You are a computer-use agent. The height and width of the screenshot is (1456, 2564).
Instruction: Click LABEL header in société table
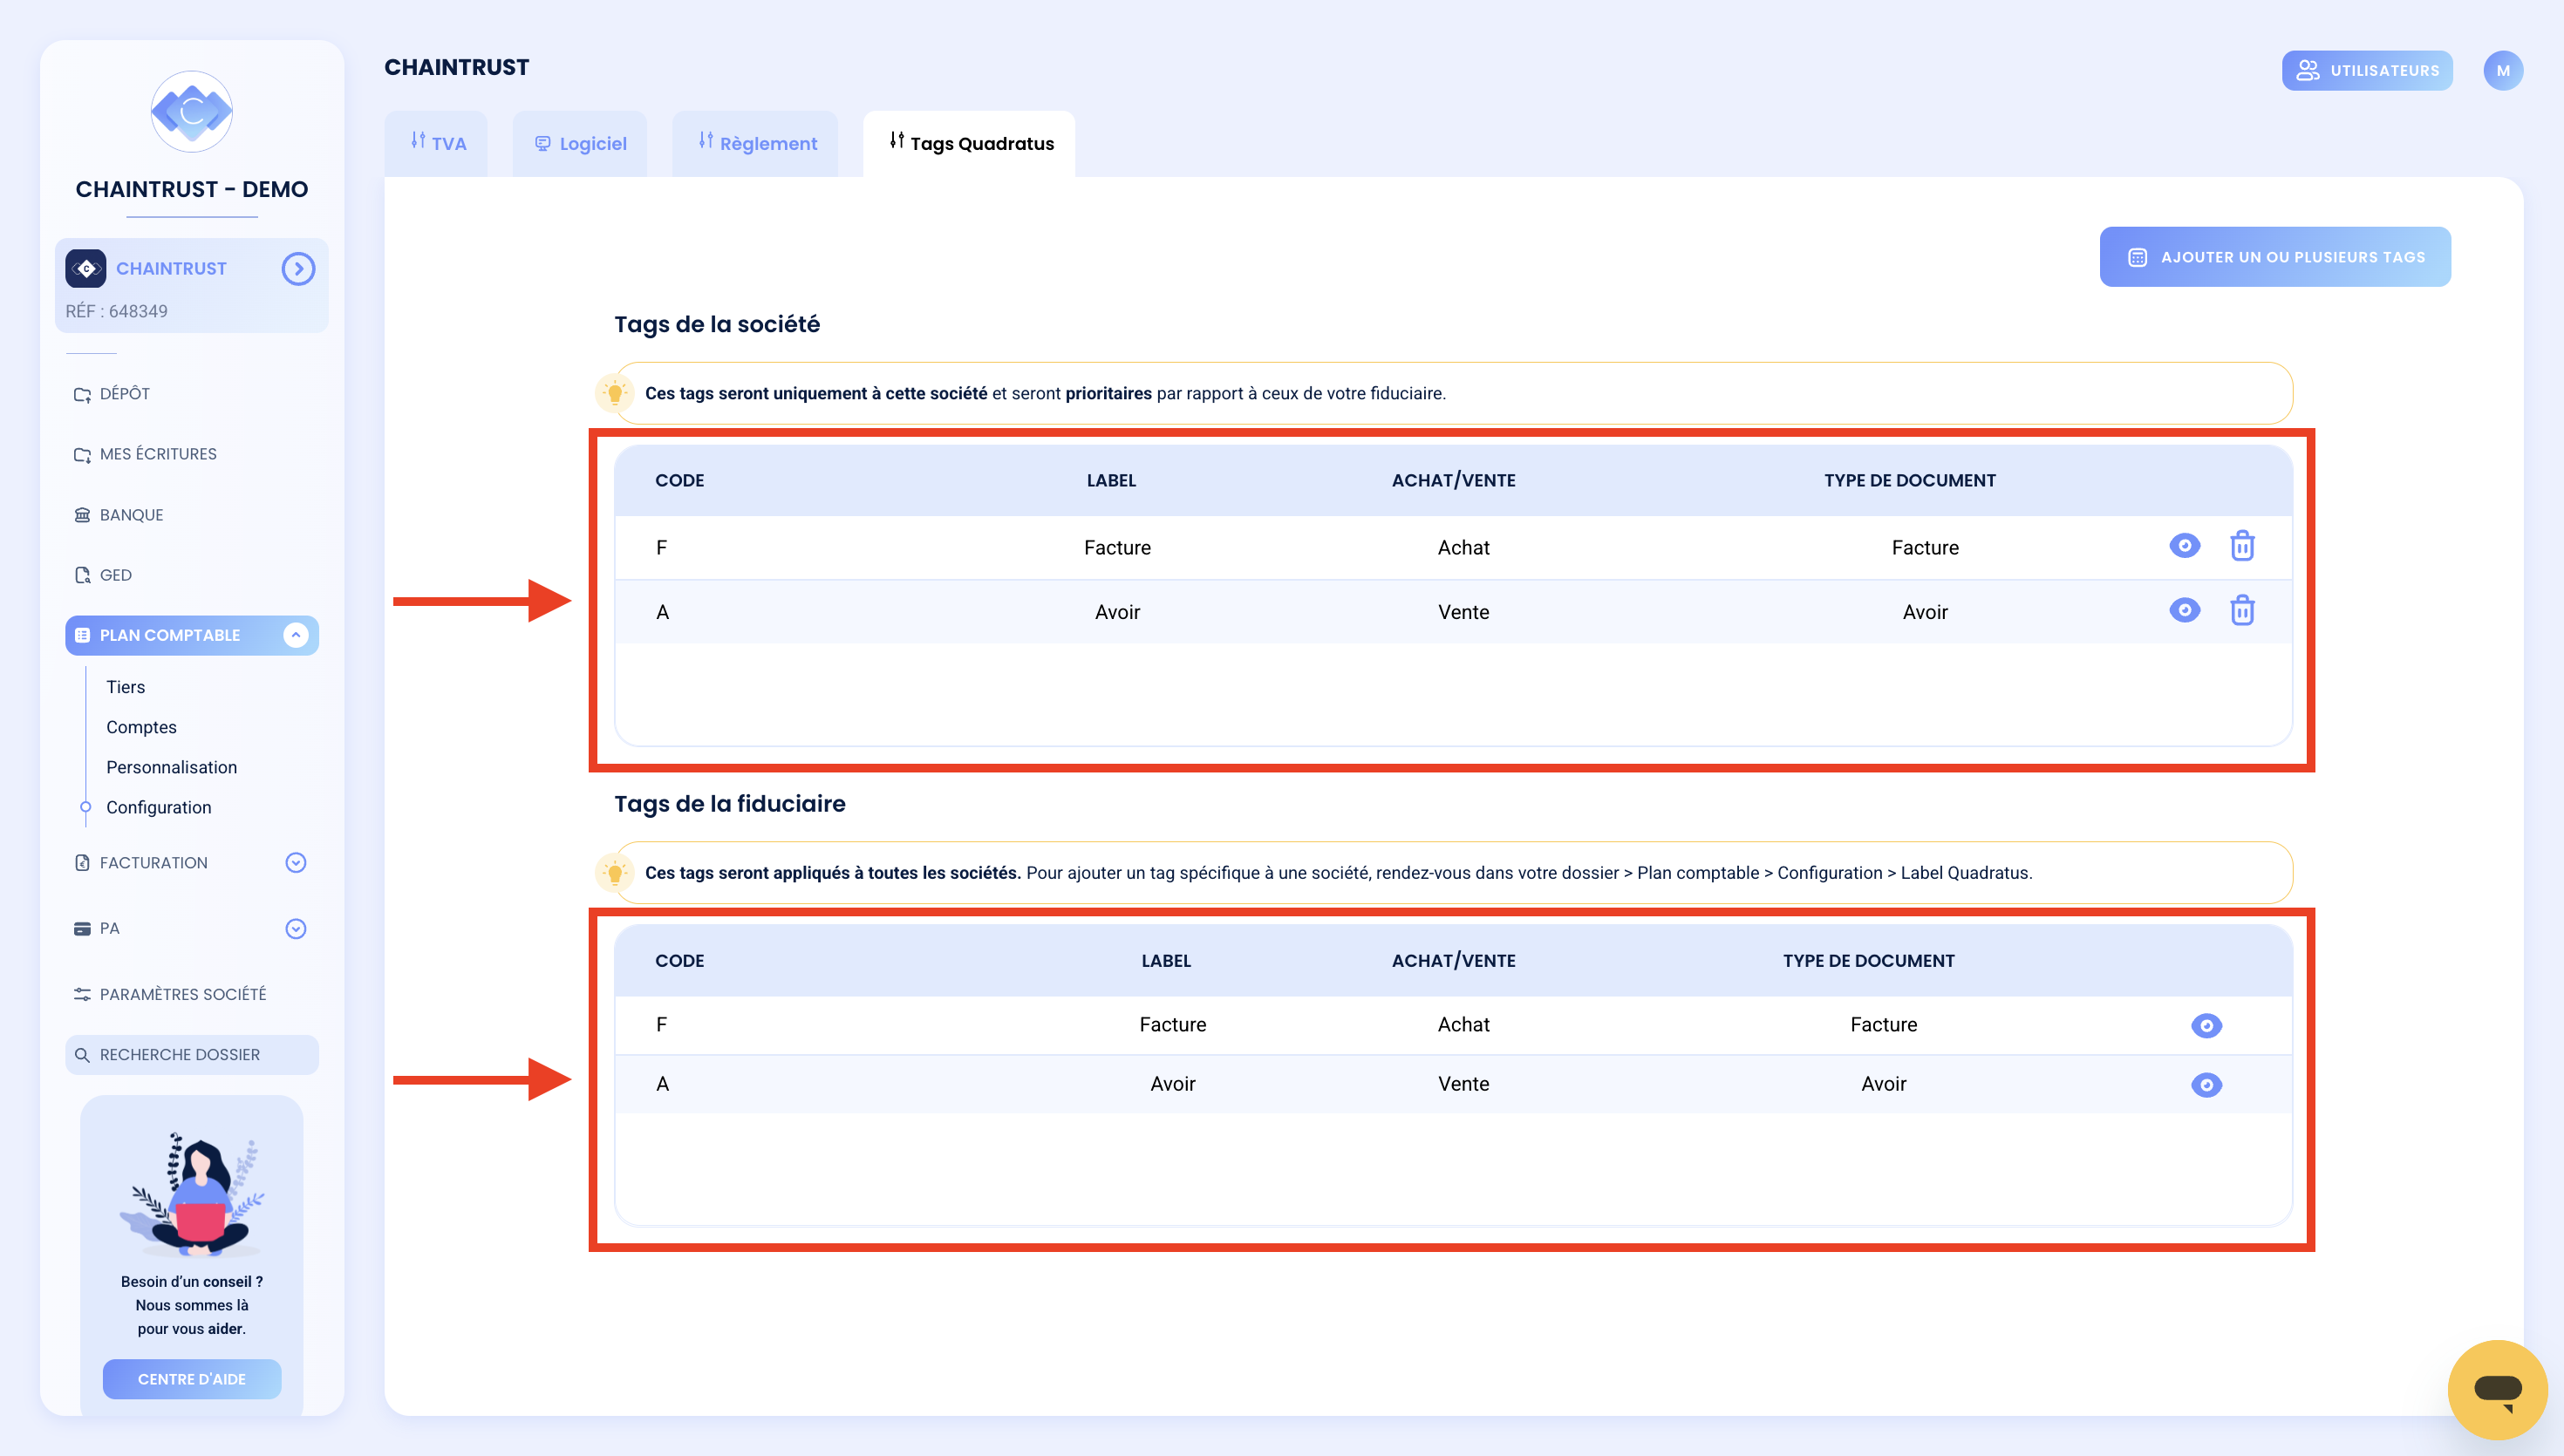(1111, 480)
